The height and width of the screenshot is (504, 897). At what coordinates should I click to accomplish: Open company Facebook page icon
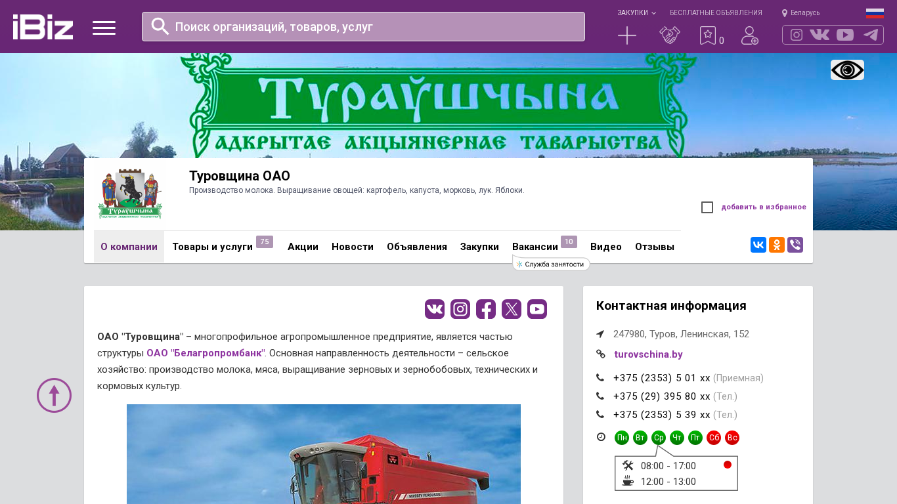[x=486, y=309]
